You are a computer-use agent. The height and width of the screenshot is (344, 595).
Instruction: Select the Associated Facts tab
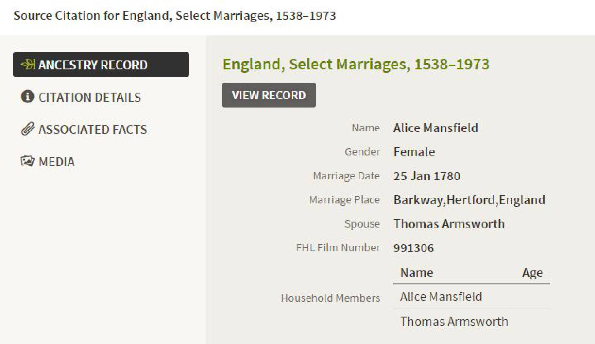pos(93,130)
